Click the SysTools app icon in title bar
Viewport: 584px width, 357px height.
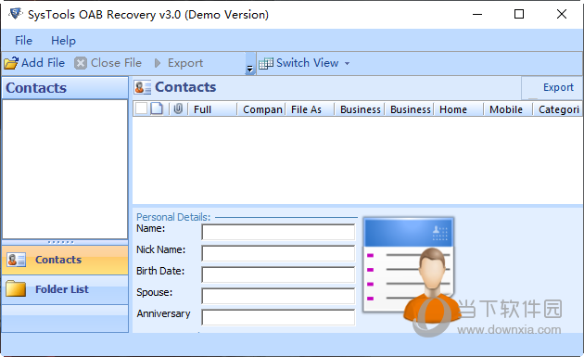[x=15, y=14]
